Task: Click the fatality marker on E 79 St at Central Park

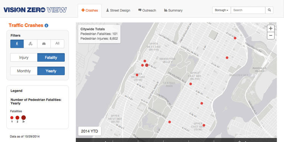Action: tap(170, 122)
